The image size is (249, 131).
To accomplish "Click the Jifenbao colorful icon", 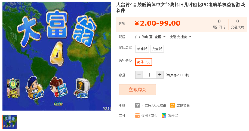I will click(x=164, y=115).
